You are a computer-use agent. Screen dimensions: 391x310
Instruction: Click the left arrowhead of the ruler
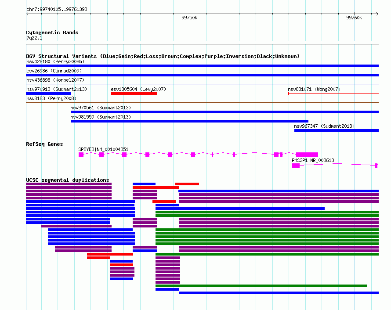(x=27, y=14)
